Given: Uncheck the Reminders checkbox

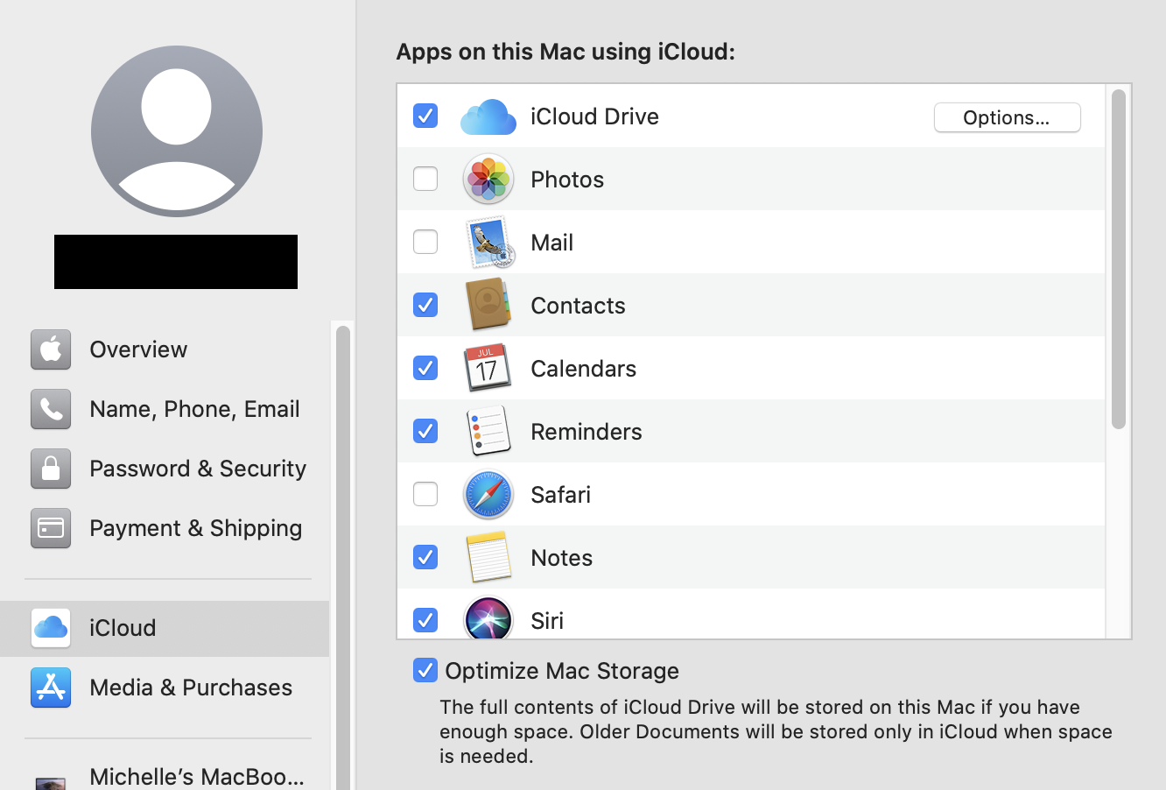Looking at the screenshot, I should coord(425,431).
